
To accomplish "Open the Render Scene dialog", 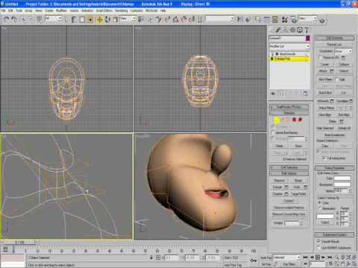I will [294, 19].
